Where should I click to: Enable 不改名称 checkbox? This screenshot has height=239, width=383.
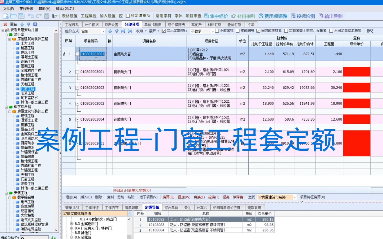[217, 31]
